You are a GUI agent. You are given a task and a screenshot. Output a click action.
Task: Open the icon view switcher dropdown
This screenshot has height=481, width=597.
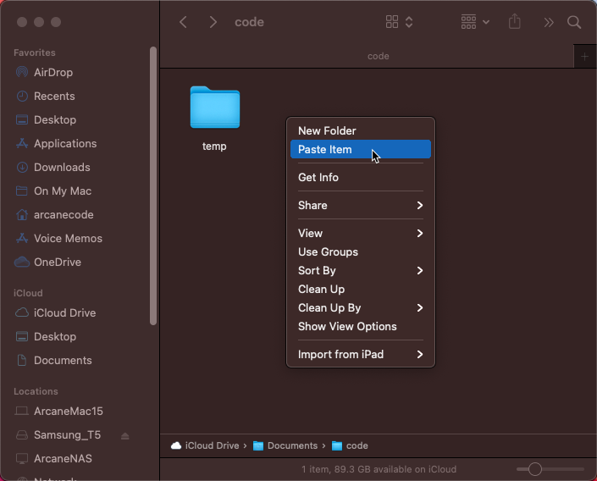399,22
